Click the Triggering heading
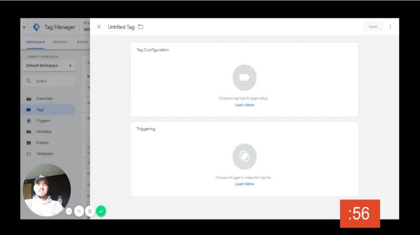Screen dimensions: 420x235 point(146,129)
